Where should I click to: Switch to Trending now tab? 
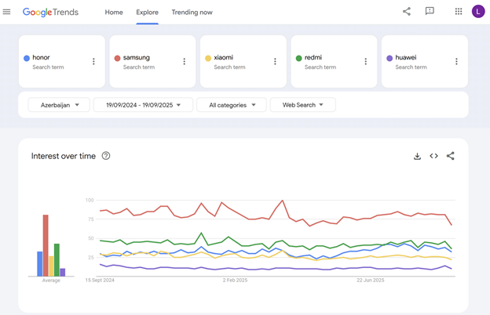coord(192,13)
